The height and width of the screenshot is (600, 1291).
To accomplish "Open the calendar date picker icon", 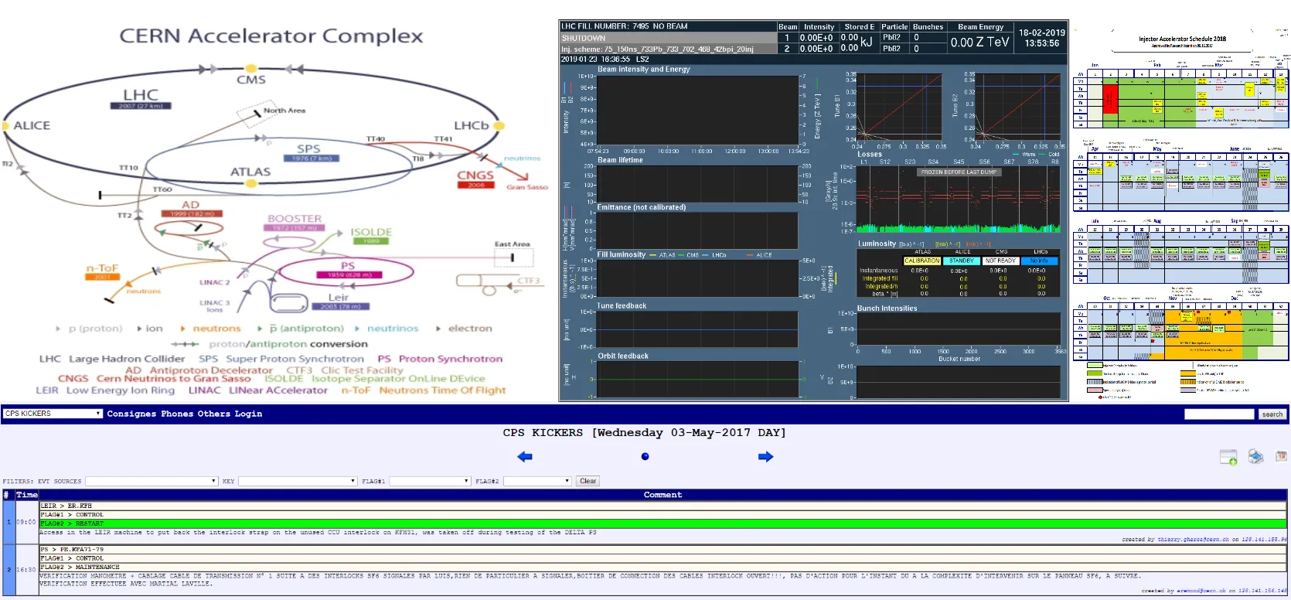I will pos(1281,456).
